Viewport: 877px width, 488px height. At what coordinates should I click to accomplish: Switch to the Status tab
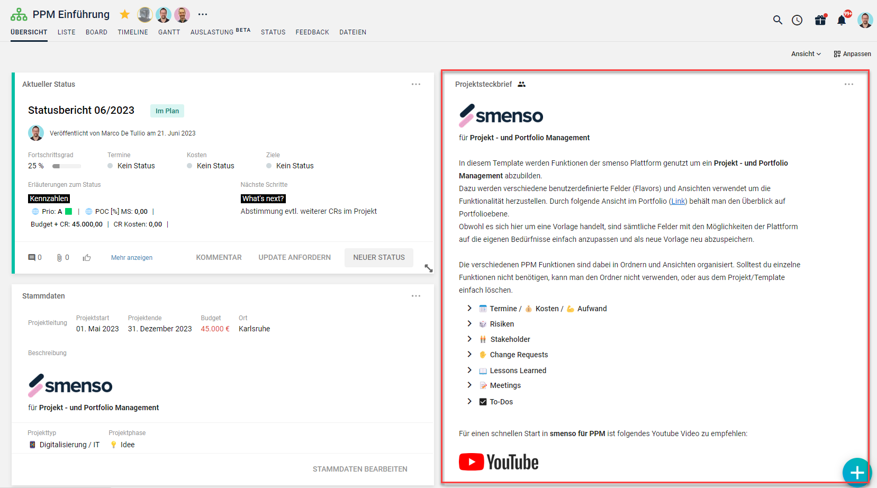coord(273,32)
